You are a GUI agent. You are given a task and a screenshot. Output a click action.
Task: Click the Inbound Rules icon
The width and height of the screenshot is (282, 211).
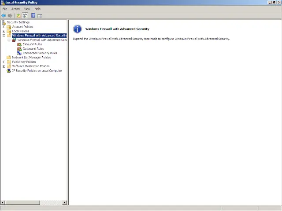coord(19,44)
